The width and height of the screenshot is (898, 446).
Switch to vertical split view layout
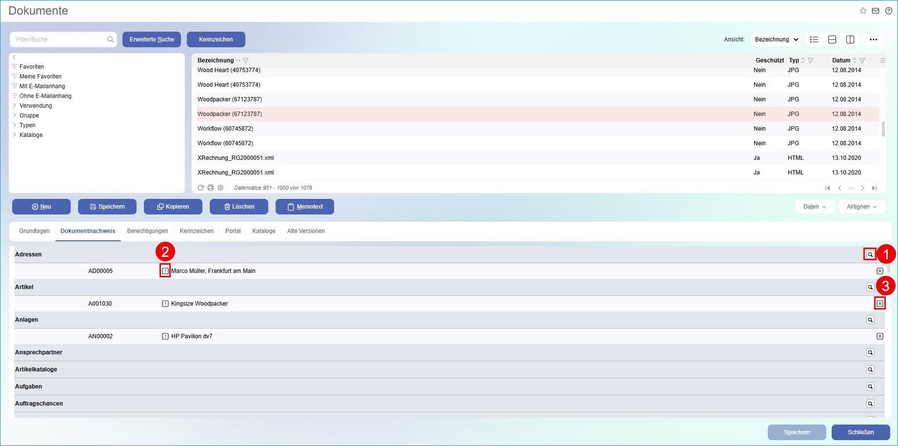point(850,39)
